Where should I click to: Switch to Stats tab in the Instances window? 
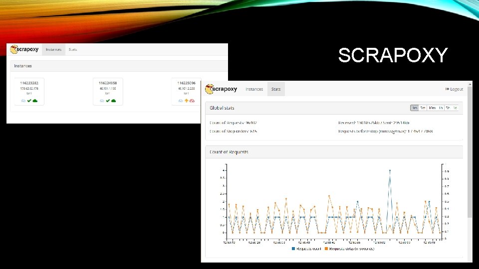click(73, 49)
